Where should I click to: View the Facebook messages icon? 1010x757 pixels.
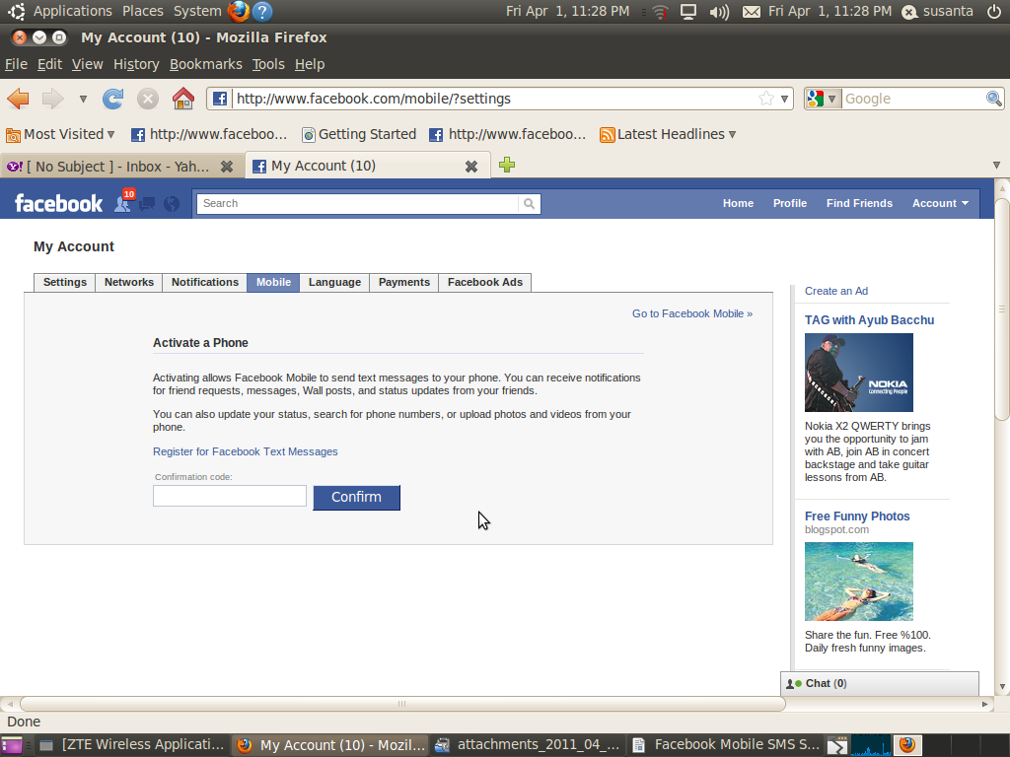[x=147, y=204]
